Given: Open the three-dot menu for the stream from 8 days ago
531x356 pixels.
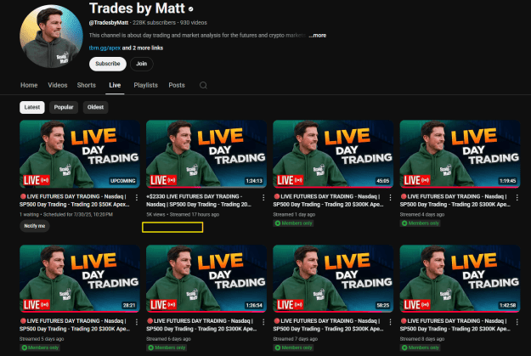Looking at the screenshot, I should (517, 322).
